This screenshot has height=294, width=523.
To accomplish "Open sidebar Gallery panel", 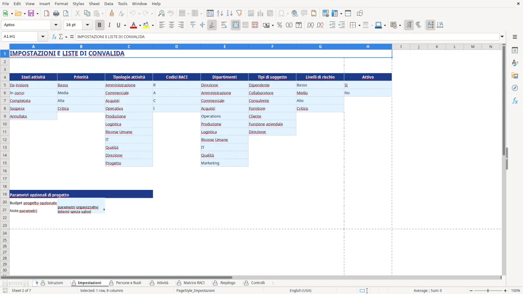I will click(x=515, y=75).
